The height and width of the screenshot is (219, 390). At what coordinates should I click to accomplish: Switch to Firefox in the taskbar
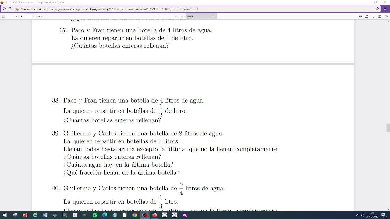(x=154, y=215)
